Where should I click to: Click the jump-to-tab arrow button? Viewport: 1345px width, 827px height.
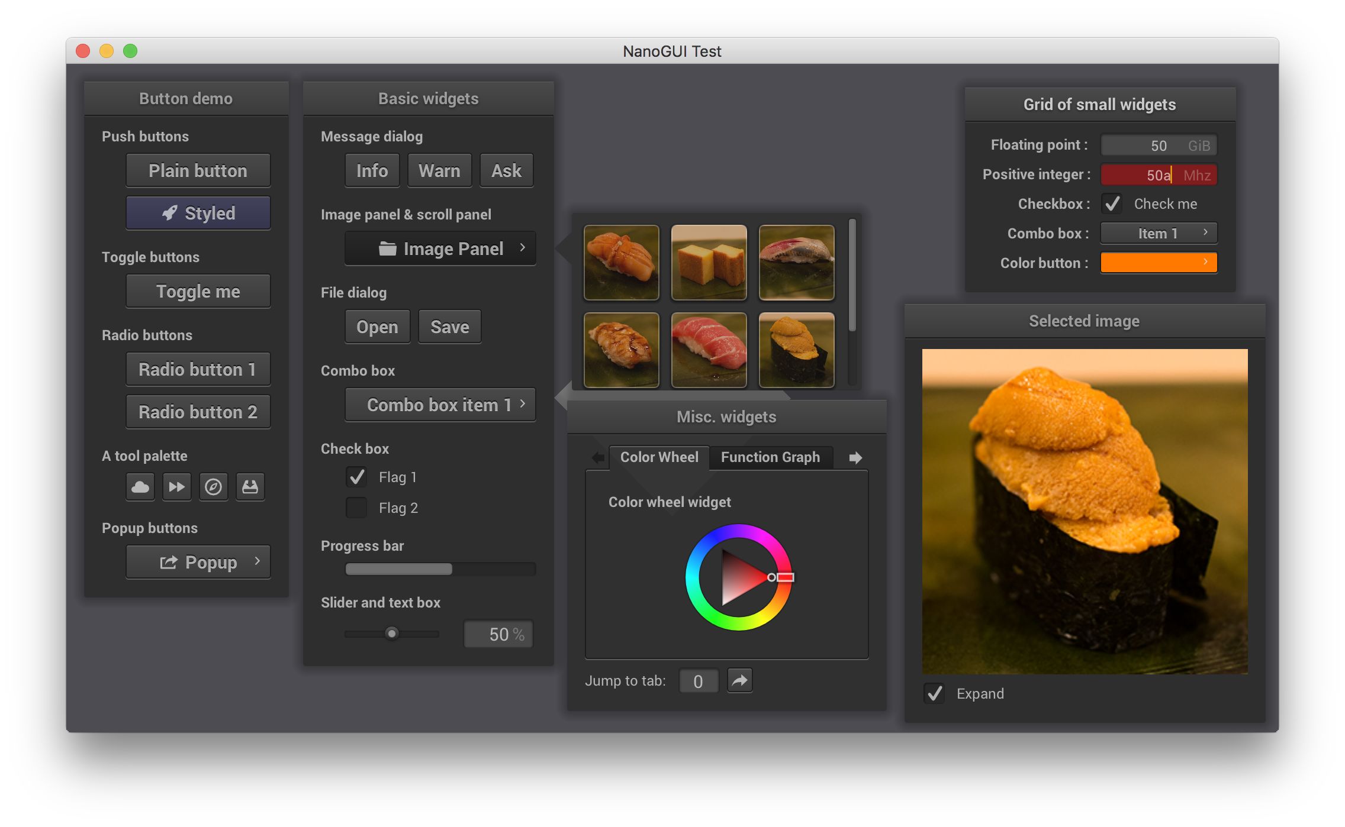pos(740,682)
